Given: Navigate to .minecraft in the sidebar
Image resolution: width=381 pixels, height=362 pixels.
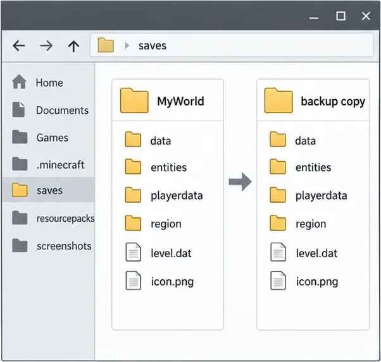Looking at the screenshot, I should pyautogui.click(x=48, y=164).
